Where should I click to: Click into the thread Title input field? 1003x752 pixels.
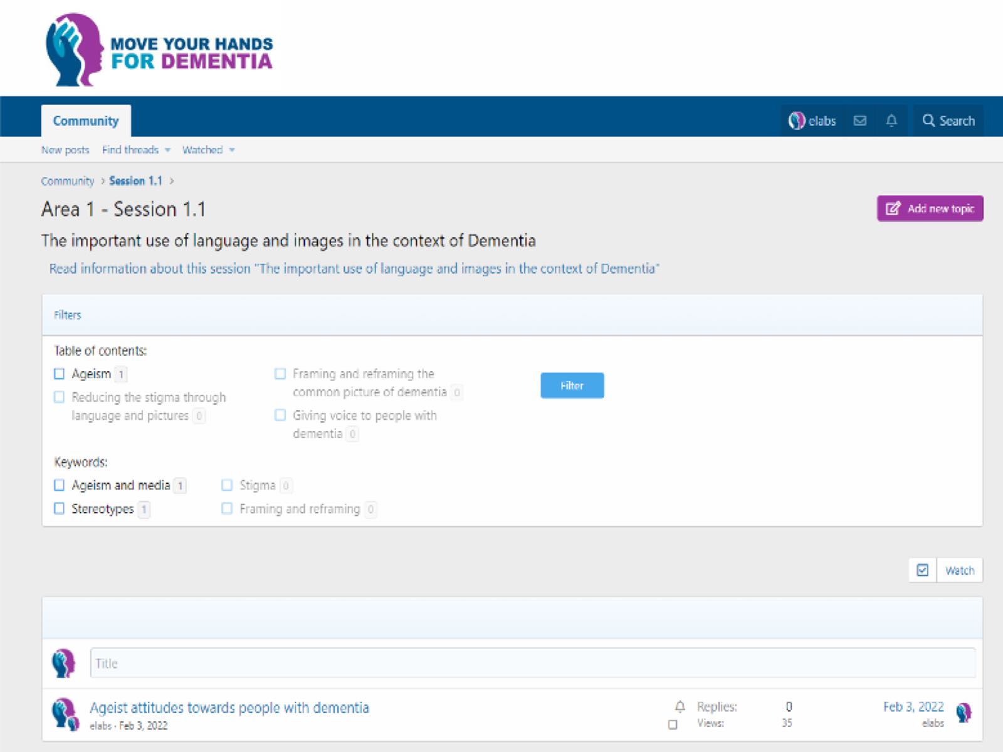[x=532, y=663]
